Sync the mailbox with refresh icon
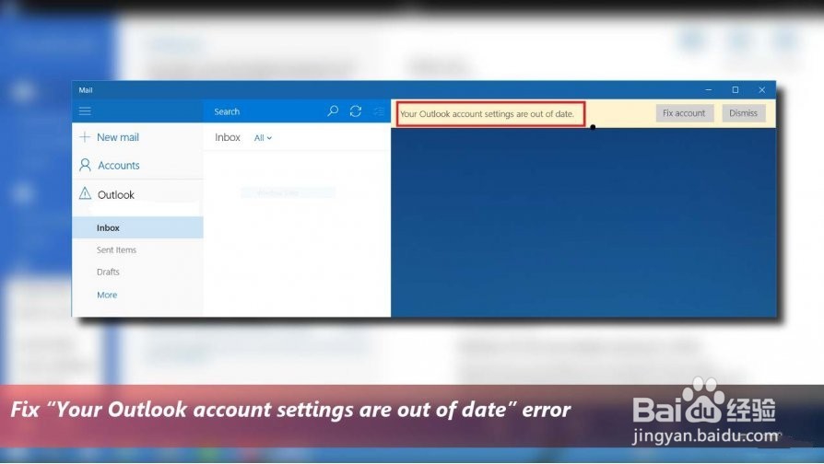Image resolution: width=824 pixels, height=464 pixels. click(356, 110)
